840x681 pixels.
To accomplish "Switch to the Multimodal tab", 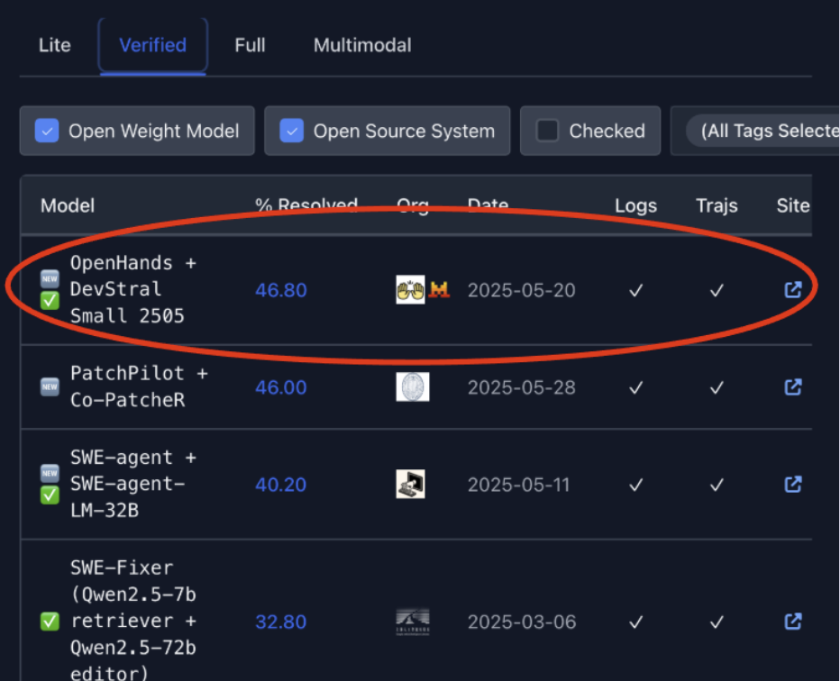I will click(x=362, y=45).
